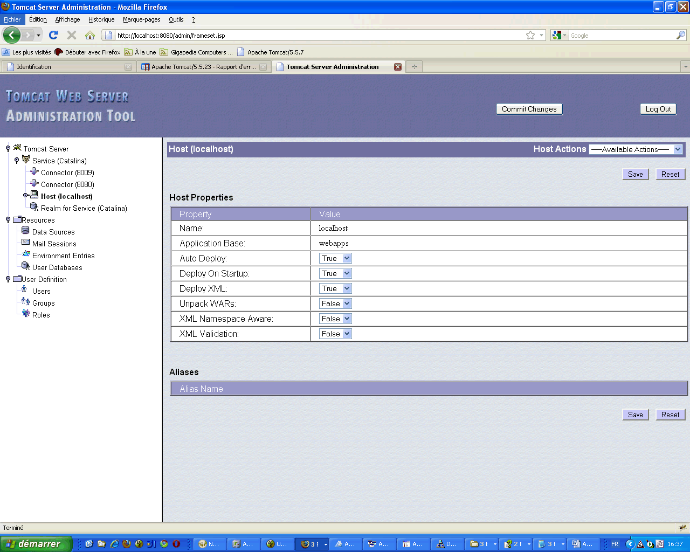The width and height of the screenshot is (690, 552).
Task: Click the Groups icon in tree
Action: tap(25, 302)
